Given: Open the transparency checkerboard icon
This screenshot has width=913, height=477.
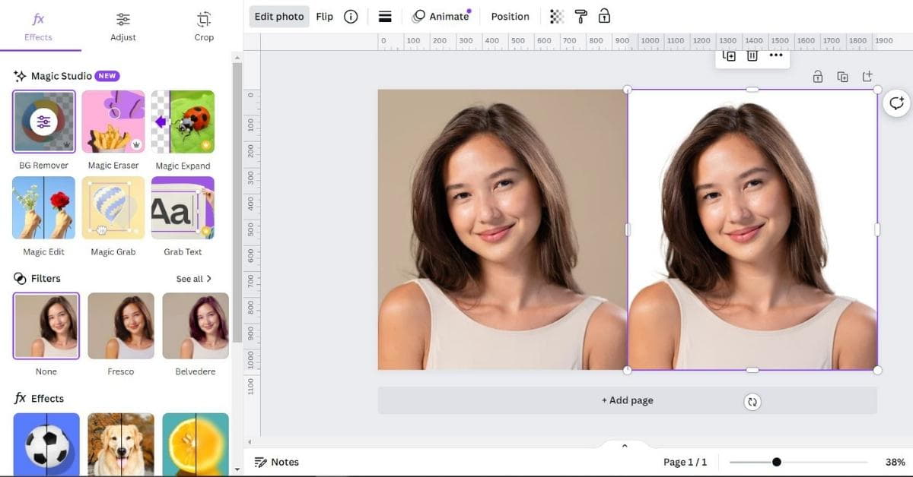Looking at the screenshot, I should [558, 17].
